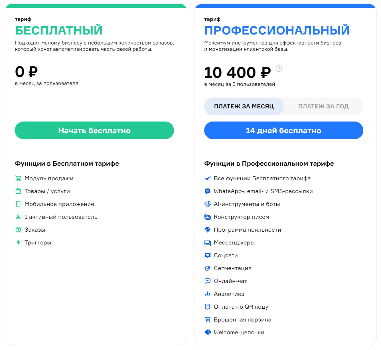
Task: Switch billing to Платеж за год
Action: pos(323,106)
